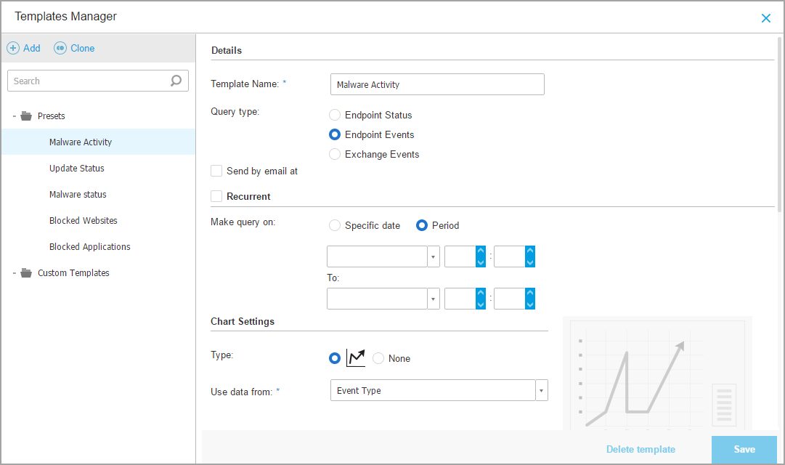The width and height of the screenshot is (785, 465).
Task: Click the Custom Templates folder icon
Action: point(26,273)
